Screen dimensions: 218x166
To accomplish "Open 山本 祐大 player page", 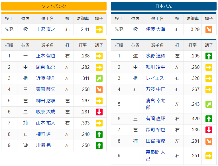I will 46,123.
